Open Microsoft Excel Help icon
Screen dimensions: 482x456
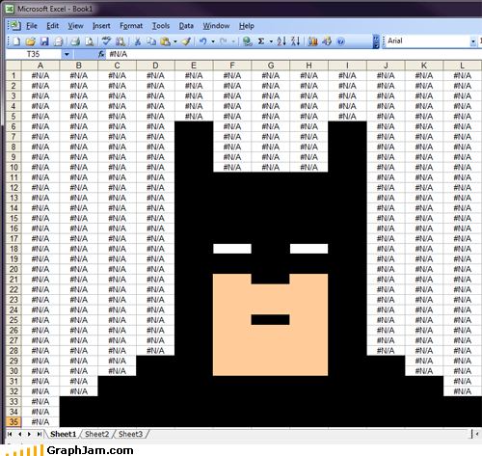tap(340, 41)
